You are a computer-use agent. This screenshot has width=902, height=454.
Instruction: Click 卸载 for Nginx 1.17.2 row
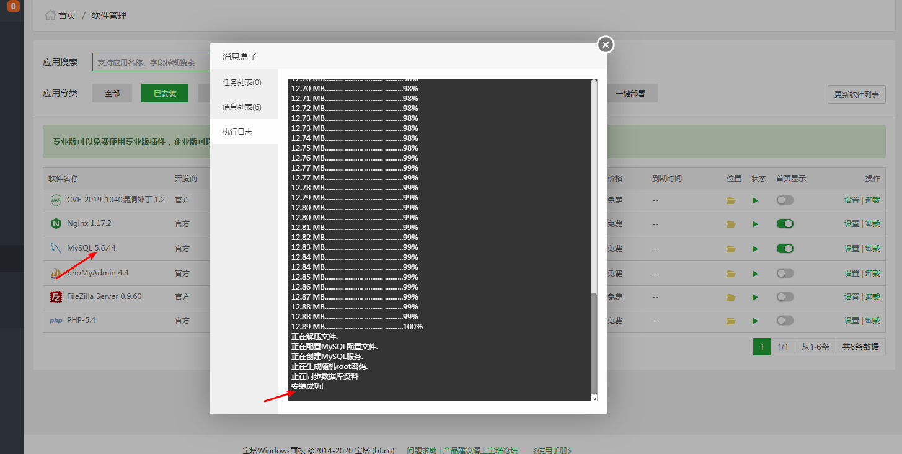(x=873, y=224)
